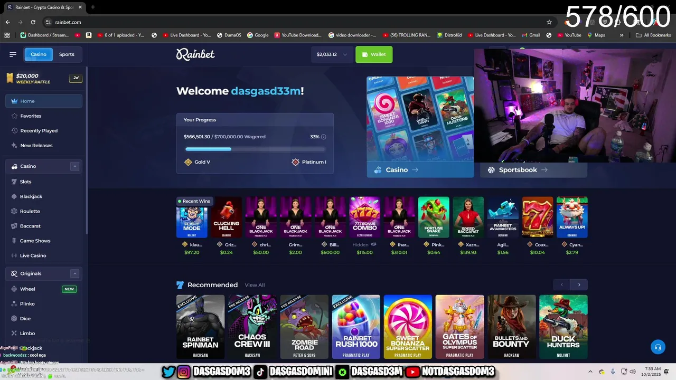Click the Wheel icon under Originals
Viewport: 676px width, 380px height.
pyautogui.click(x=14, y=289)
